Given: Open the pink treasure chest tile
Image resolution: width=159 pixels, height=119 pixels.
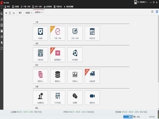Looking at the screenshot, I should (x=58, y=55).
